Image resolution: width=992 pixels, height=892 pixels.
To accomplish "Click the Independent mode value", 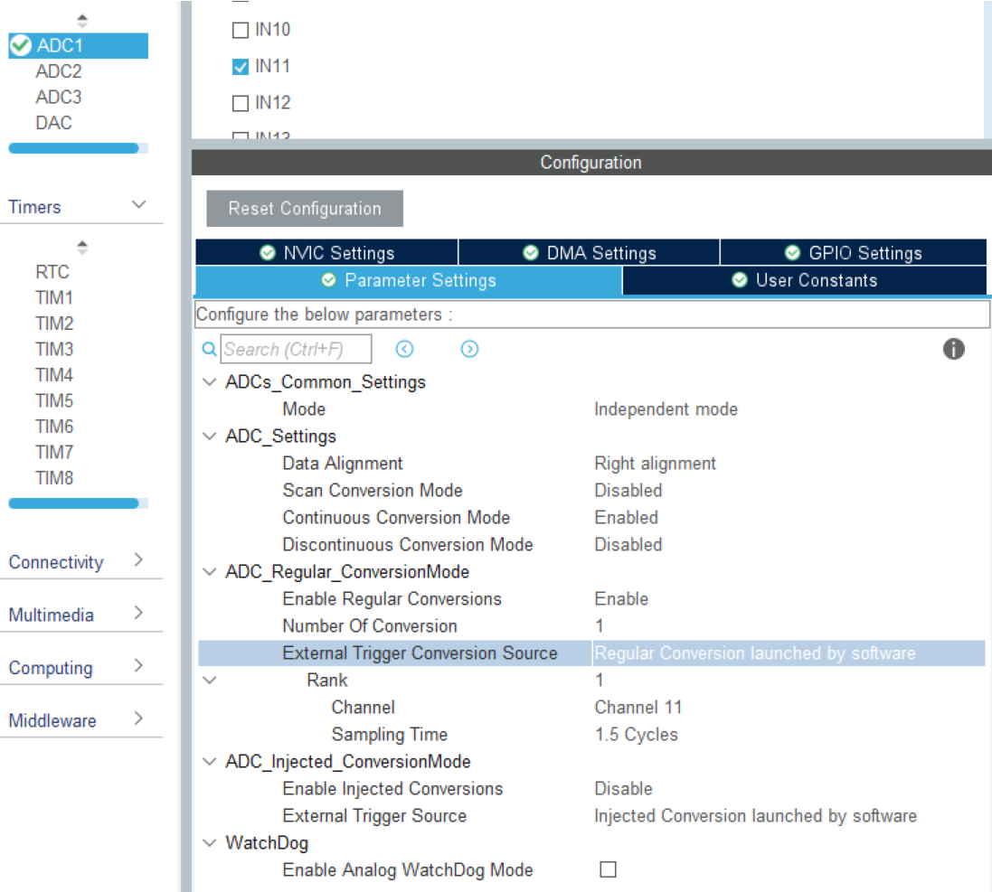I will pos(666,409).
